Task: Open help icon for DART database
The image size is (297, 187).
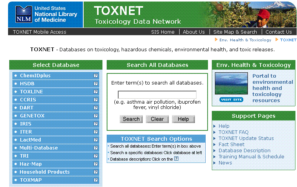Action: (96, 107)
